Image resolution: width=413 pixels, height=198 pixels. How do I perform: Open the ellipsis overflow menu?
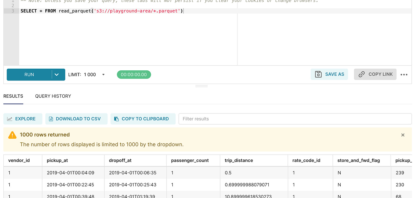tap(404, 74)
